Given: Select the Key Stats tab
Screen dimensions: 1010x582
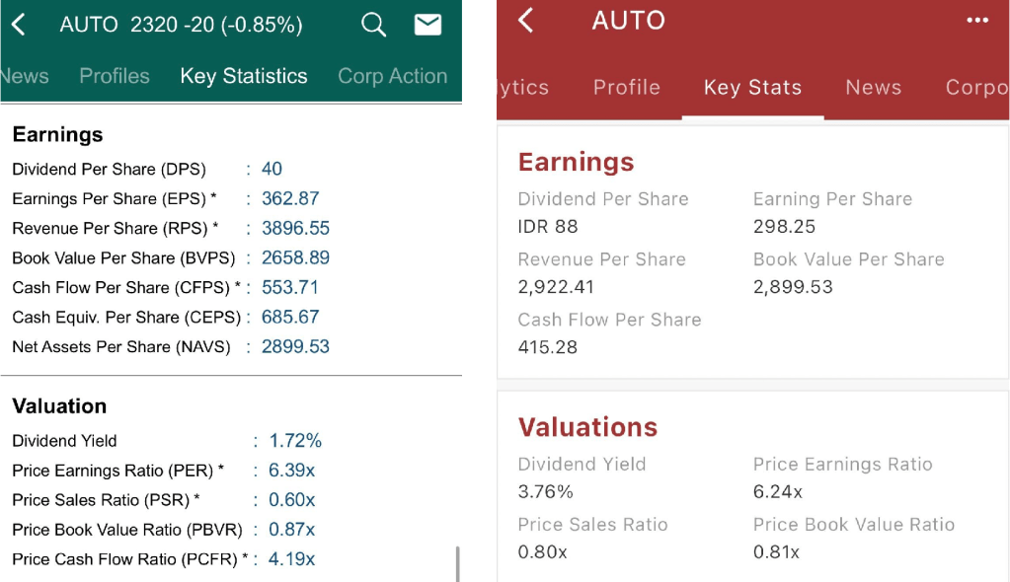Looking at the screenshot, I should tap(752, 87).
